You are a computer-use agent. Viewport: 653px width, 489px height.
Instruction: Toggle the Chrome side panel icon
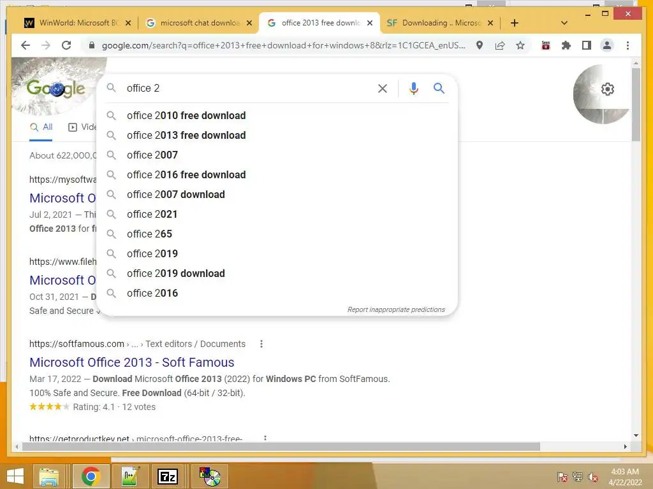pos(587,45)
